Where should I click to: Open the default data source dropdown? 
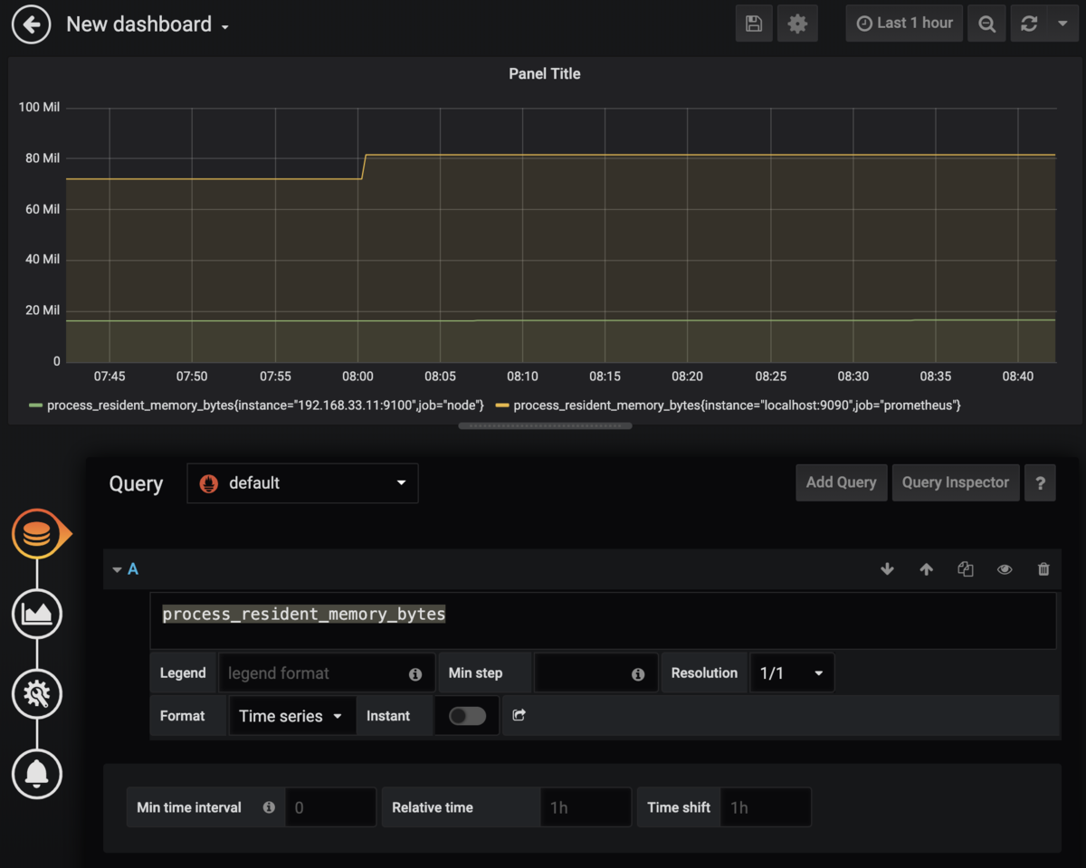tap(302, 483)
